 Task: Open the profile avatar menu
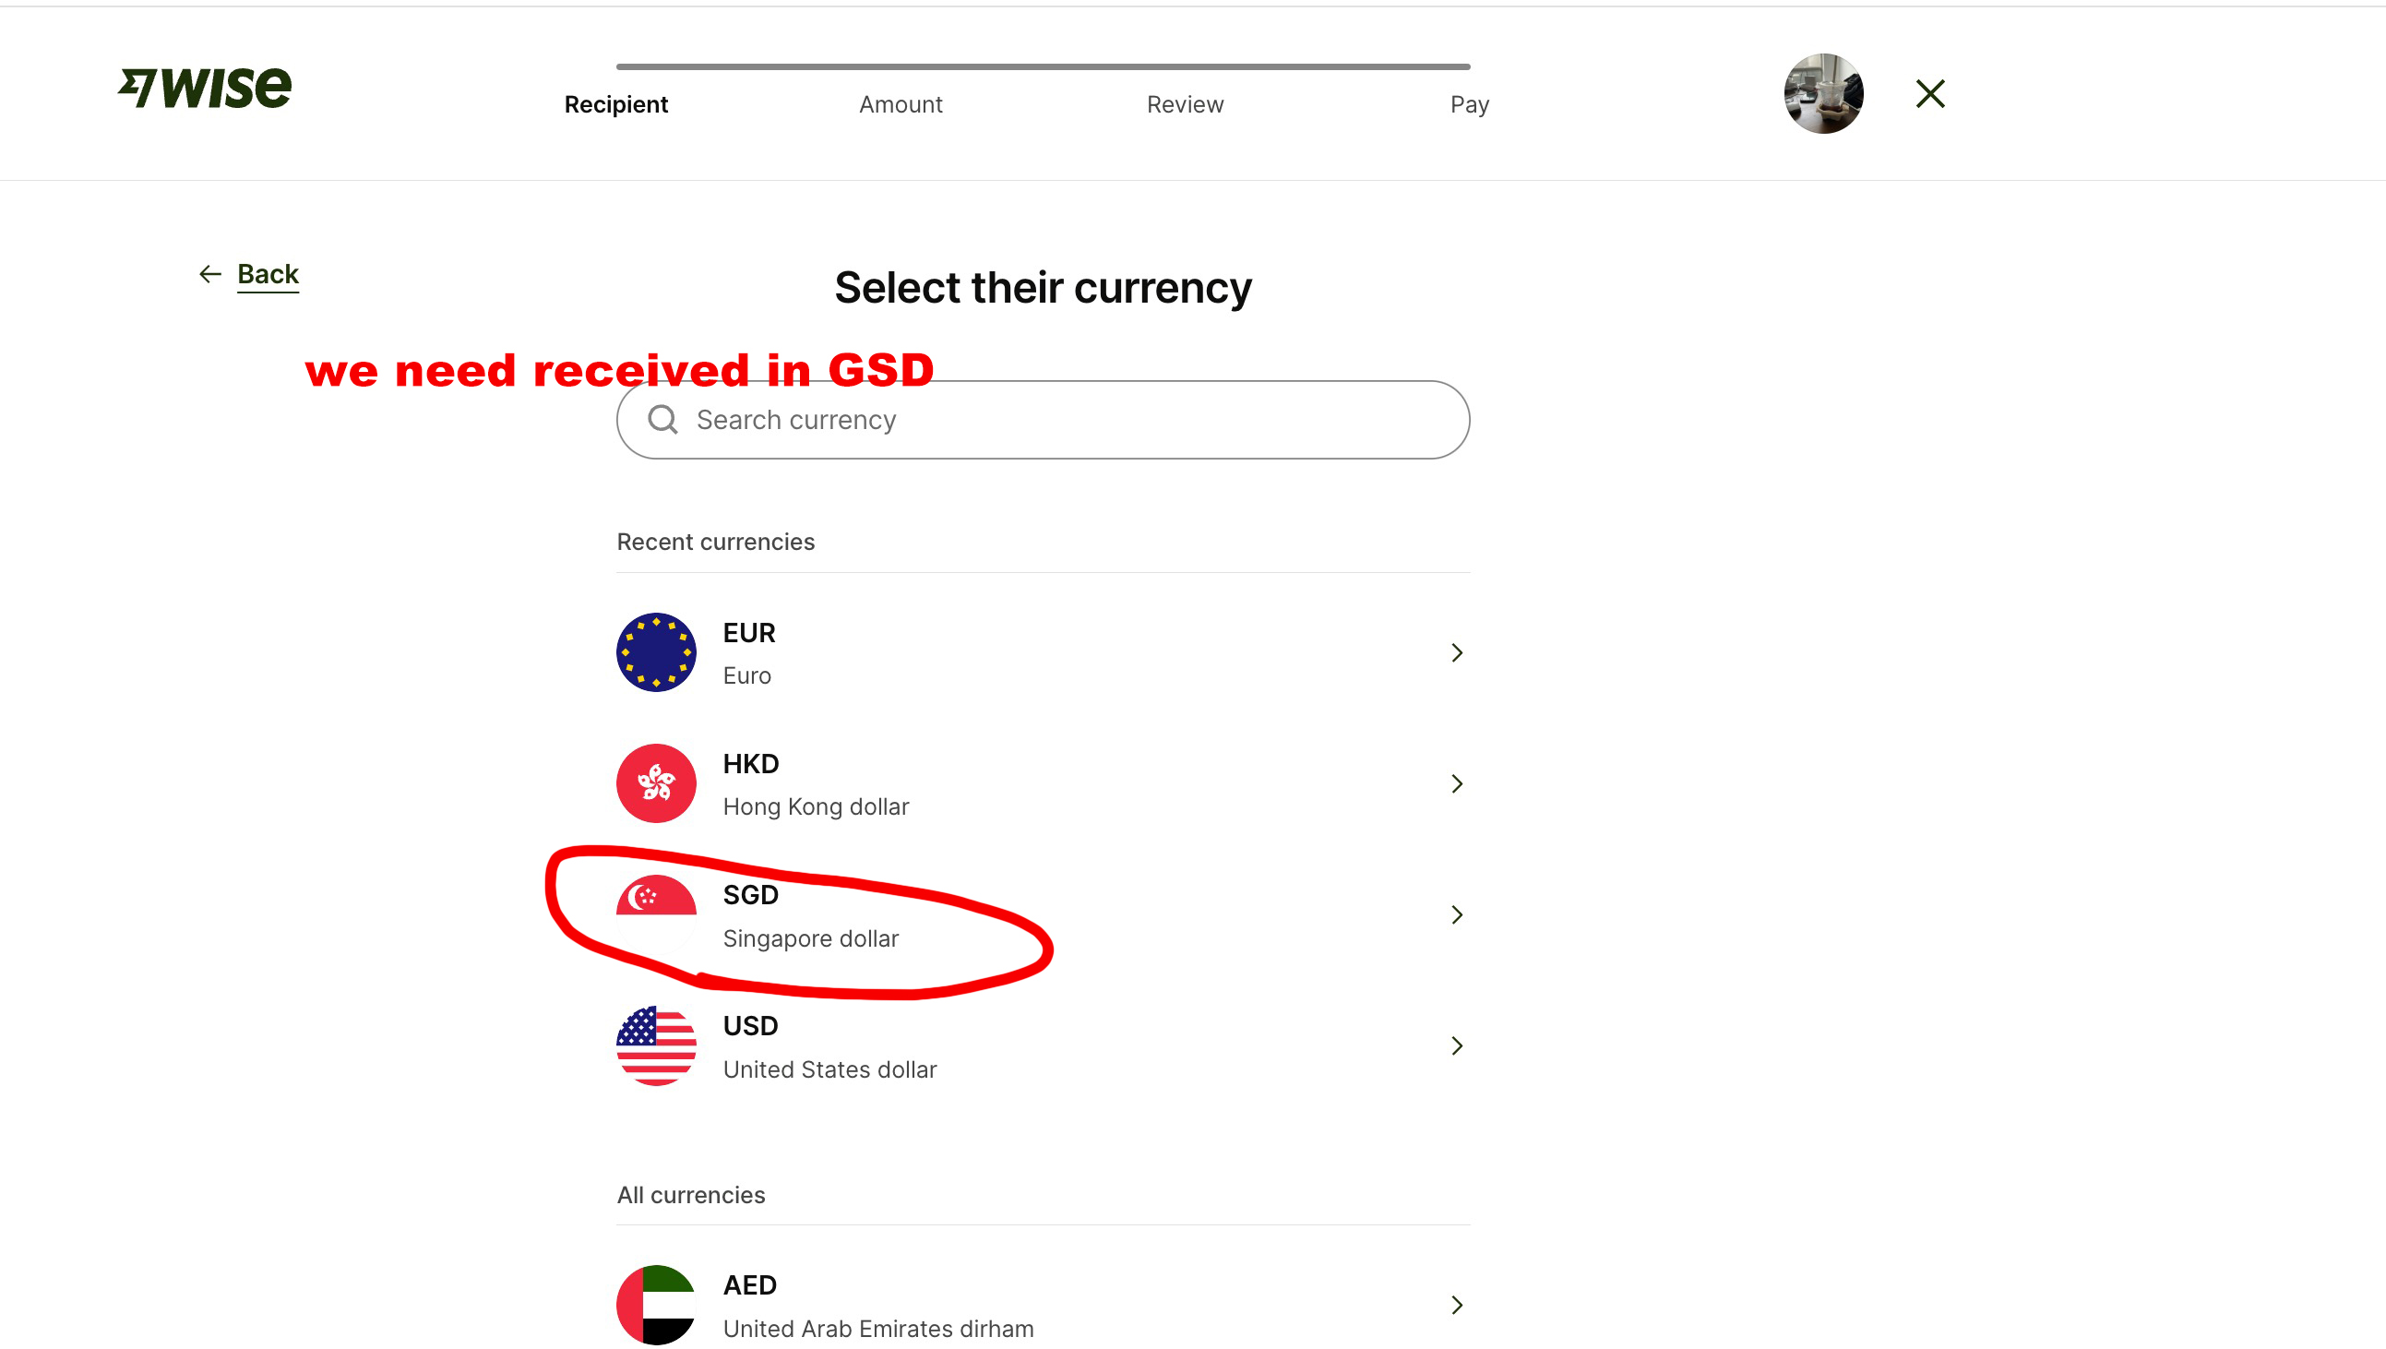(x=1823, y=93)
